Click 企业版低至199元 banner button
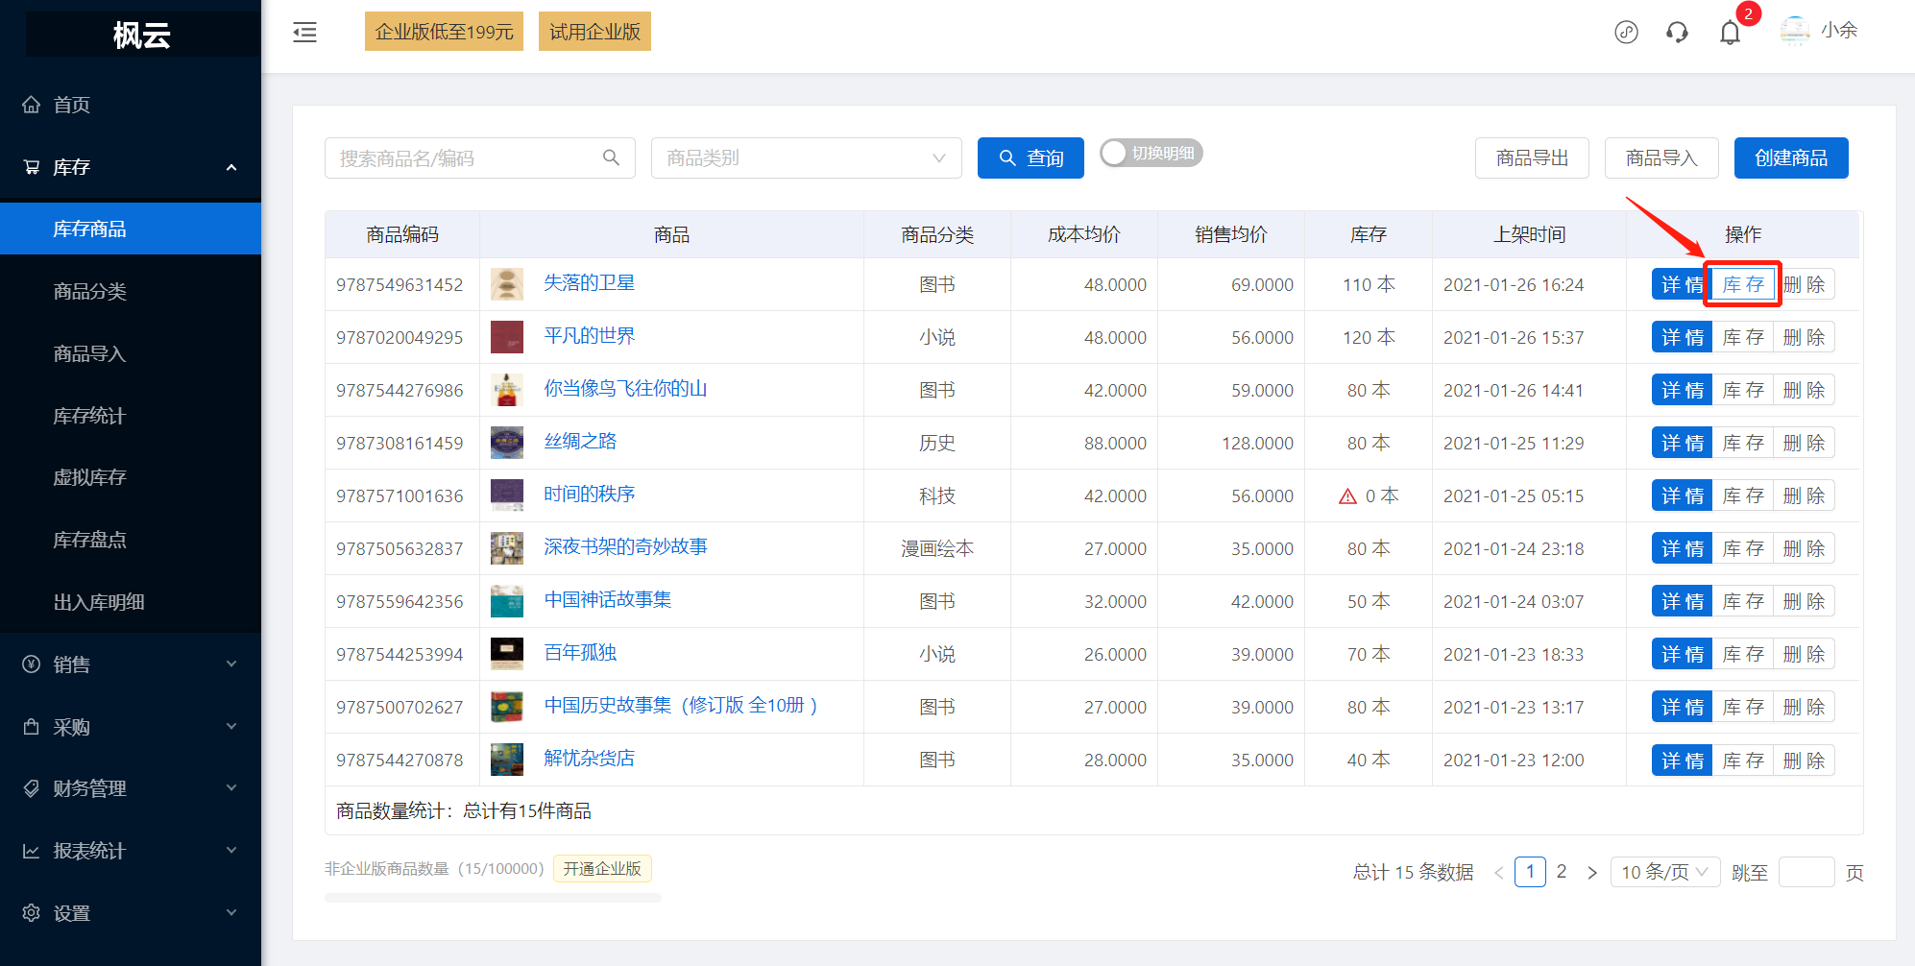The image size is (1915, 966). pyautogui.click(x=444, y=32)
